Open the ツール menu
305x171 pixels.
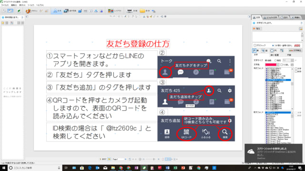[30, 5]
